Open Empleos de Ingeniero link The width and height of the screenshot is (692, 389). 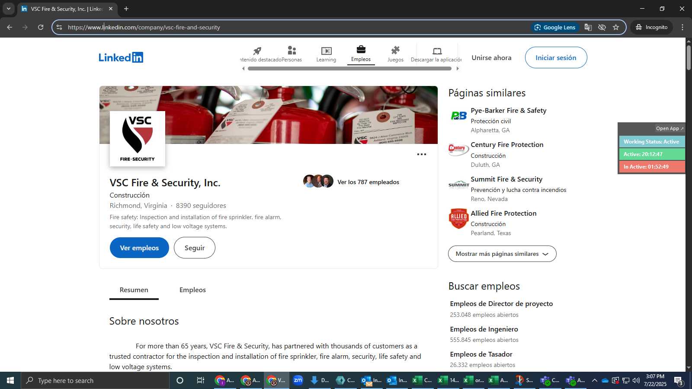(484, 329)
